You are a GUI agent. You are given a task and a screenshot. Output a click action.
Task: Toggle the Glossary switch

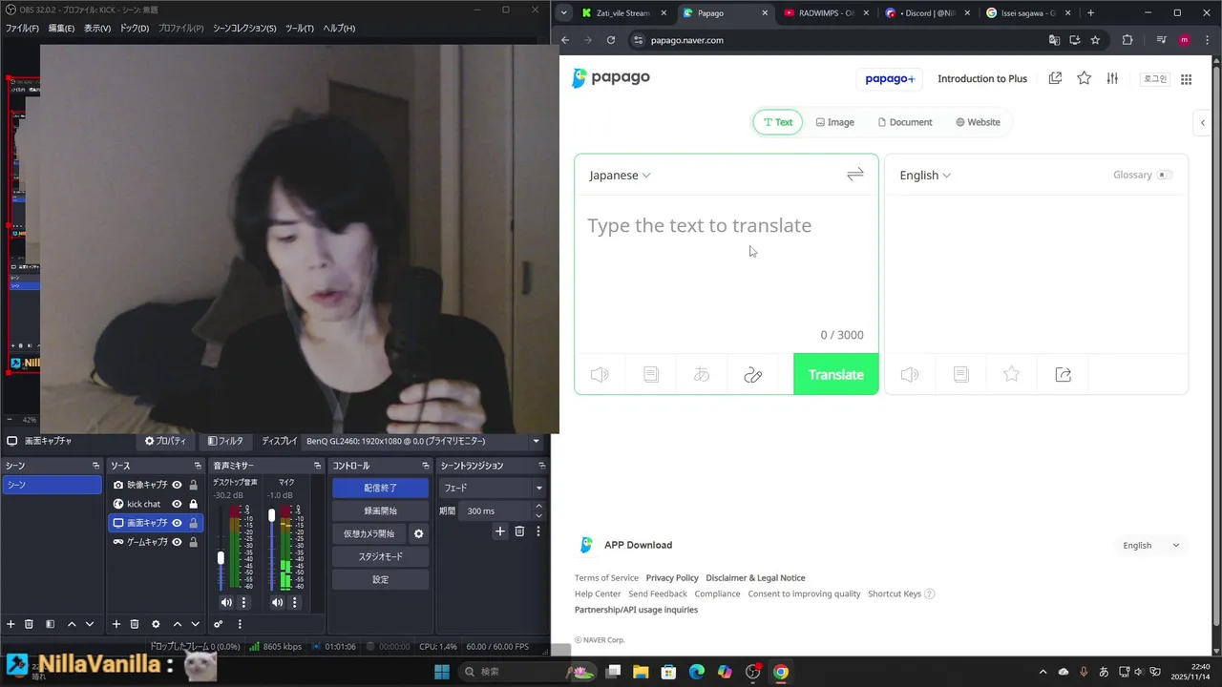[1164, 175]
